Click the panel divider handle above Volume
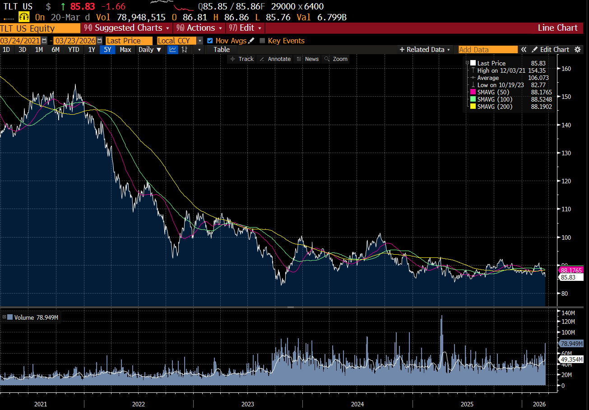Viewport: 589px width, 410px height. [291, 307]
